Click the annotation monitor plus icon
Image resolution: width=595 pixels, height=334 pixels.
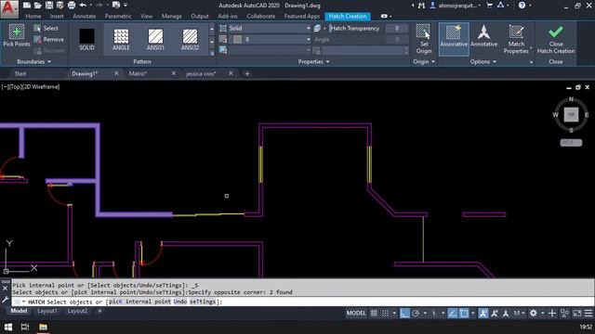[552, 314]
